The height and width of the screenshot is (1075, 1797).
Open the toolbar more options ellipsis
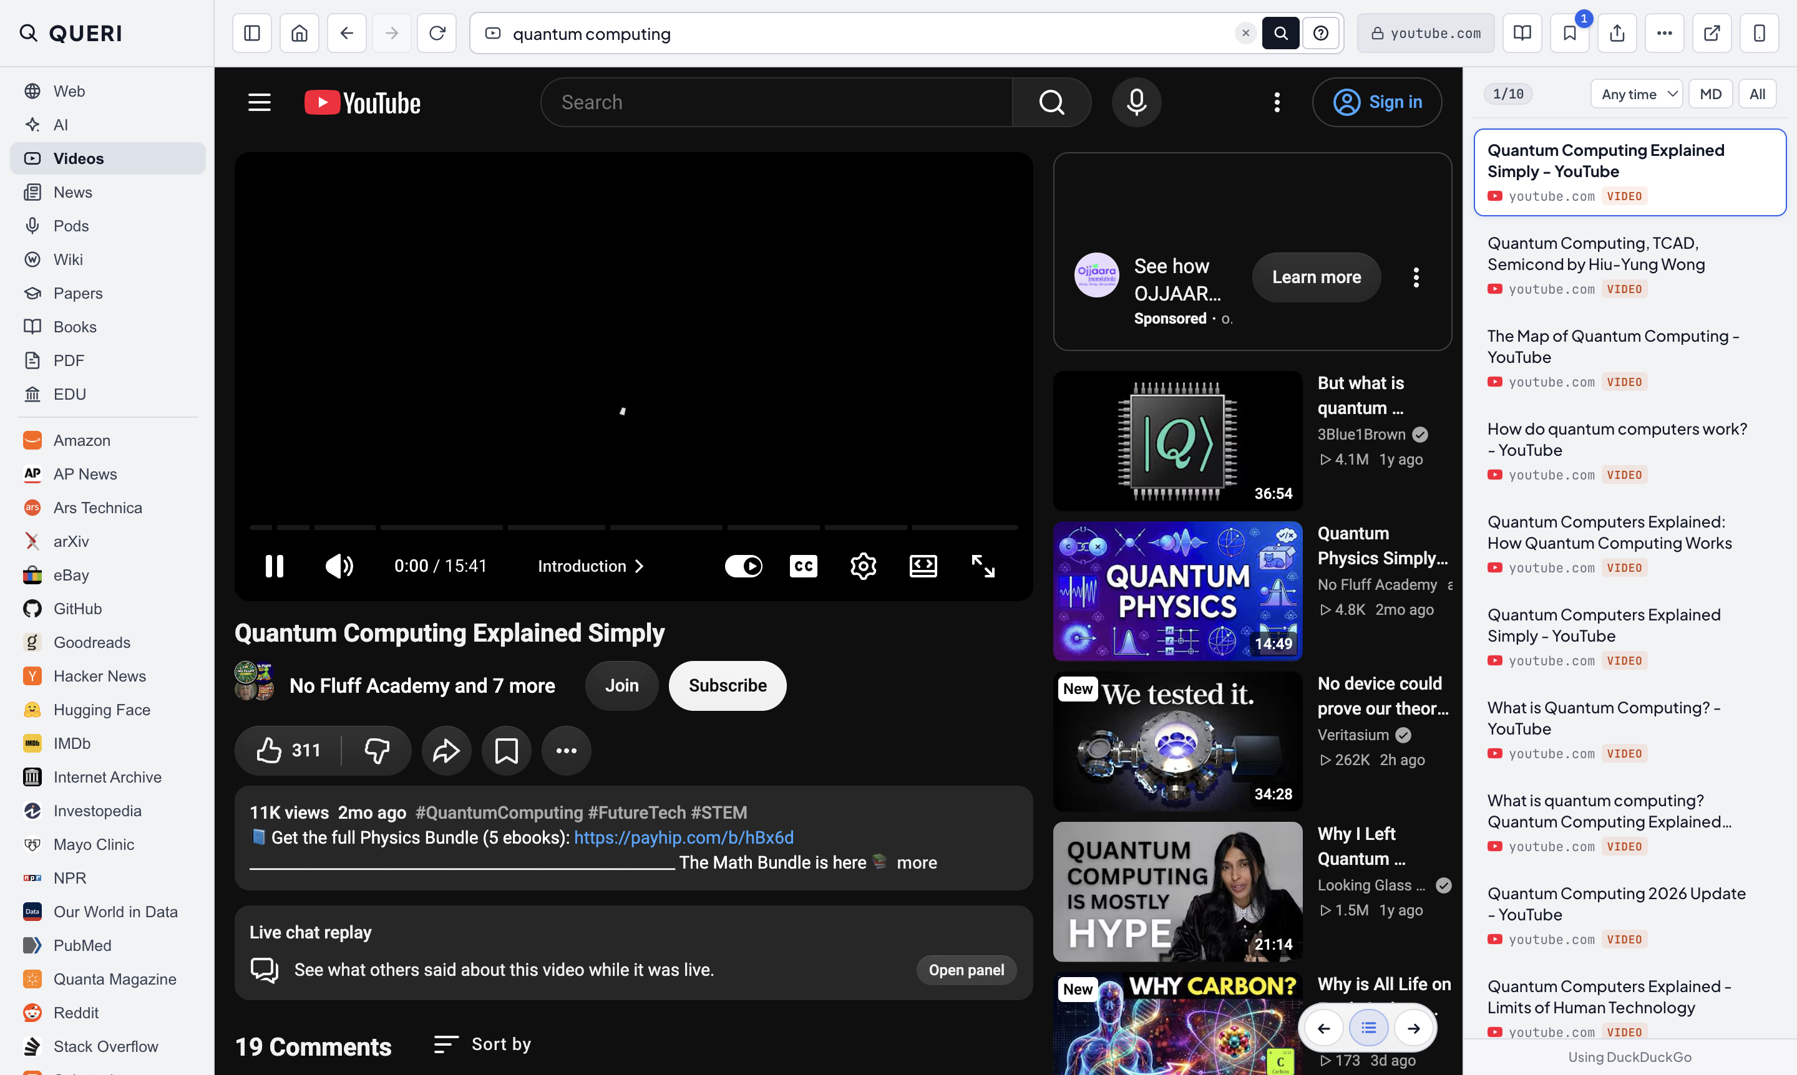[1664, 33]
